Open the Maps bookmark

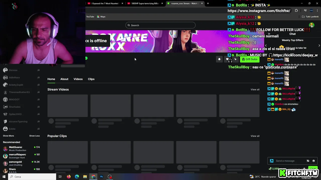click(x=101, y=17)
